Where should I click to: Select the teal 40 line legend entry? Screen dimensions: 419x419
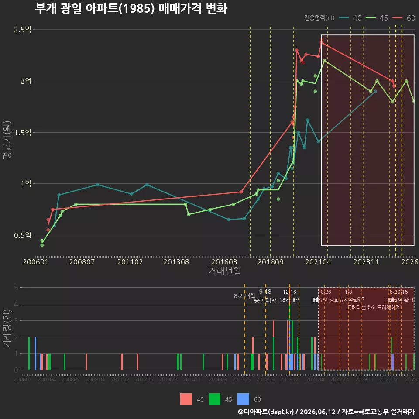350,18
